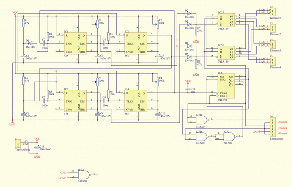The image size is (292, 187).
Task: Select diode D2 1N4148
Action: pos(189,13)
